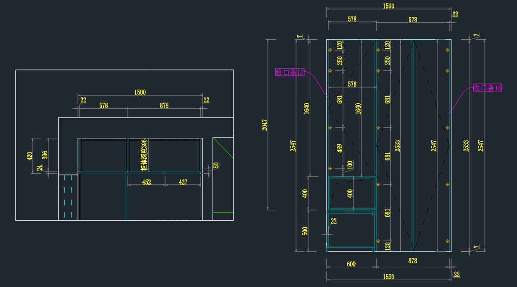Select the 100 dimension above the open niche
Screen dimensions: 517x287
pyautogui.click(x=350, y=165)
